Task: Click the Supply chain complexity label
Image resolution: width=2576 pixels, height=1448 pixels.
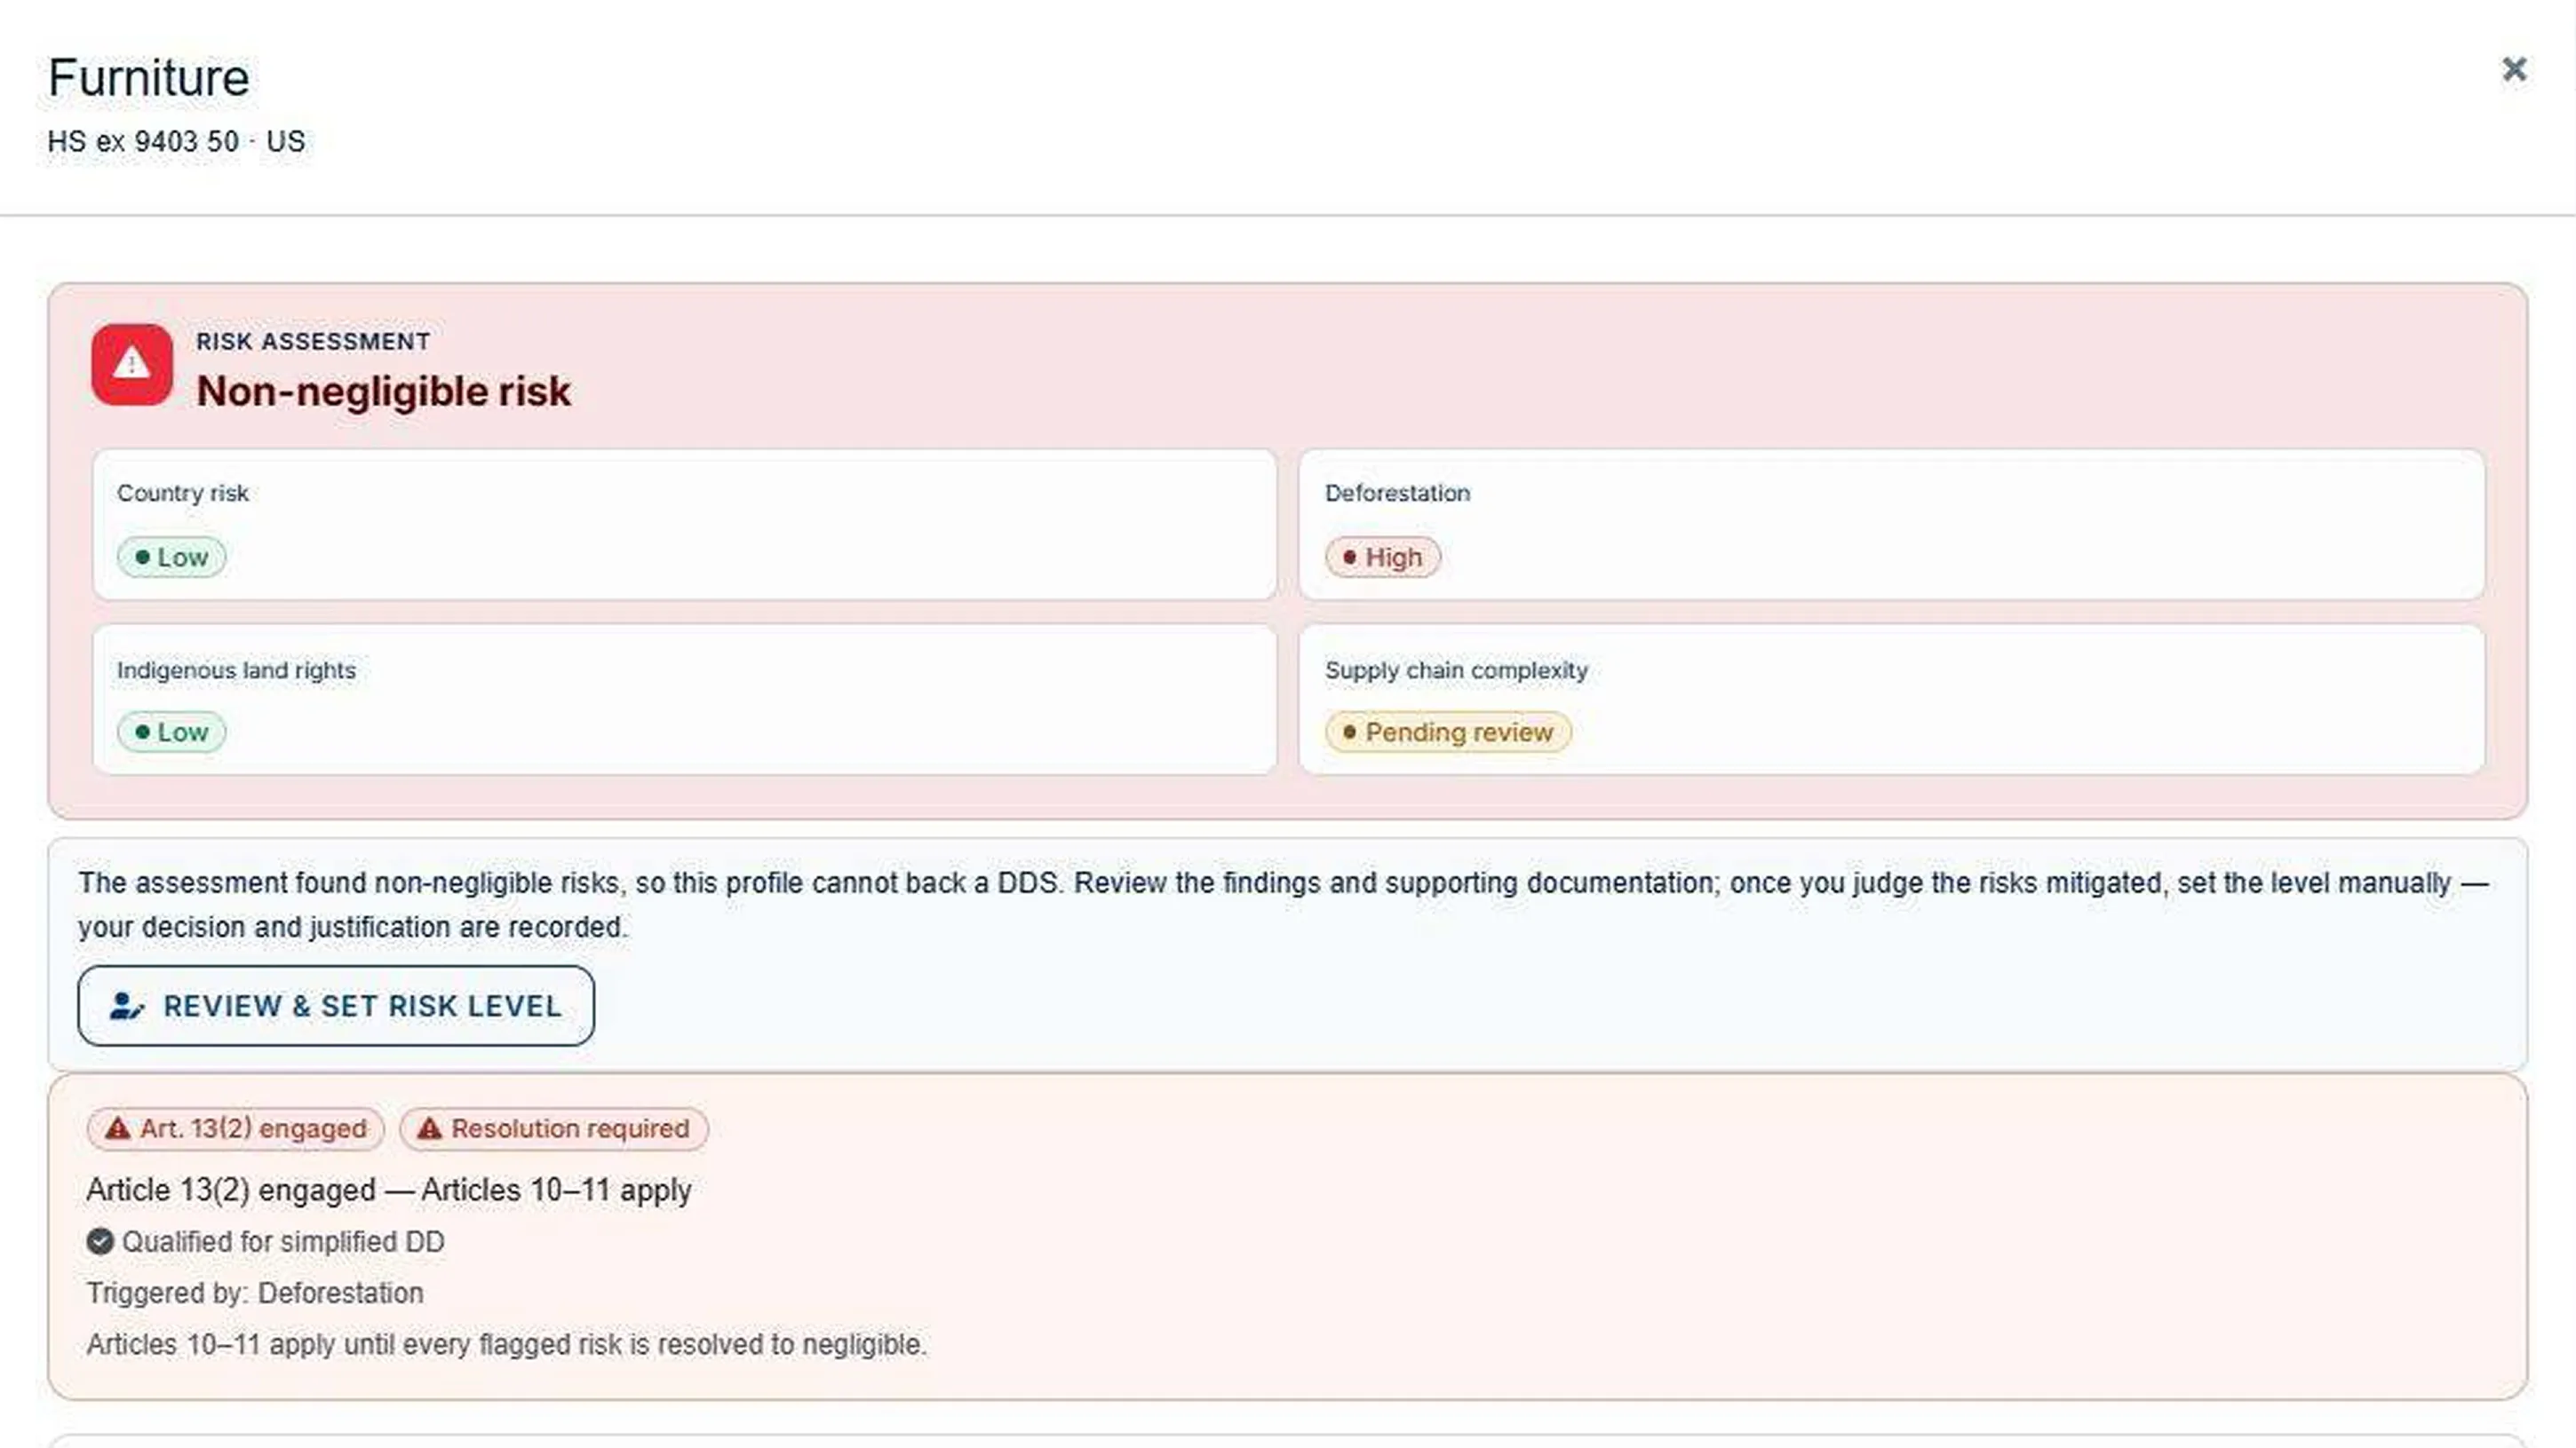Action: 1456,669
